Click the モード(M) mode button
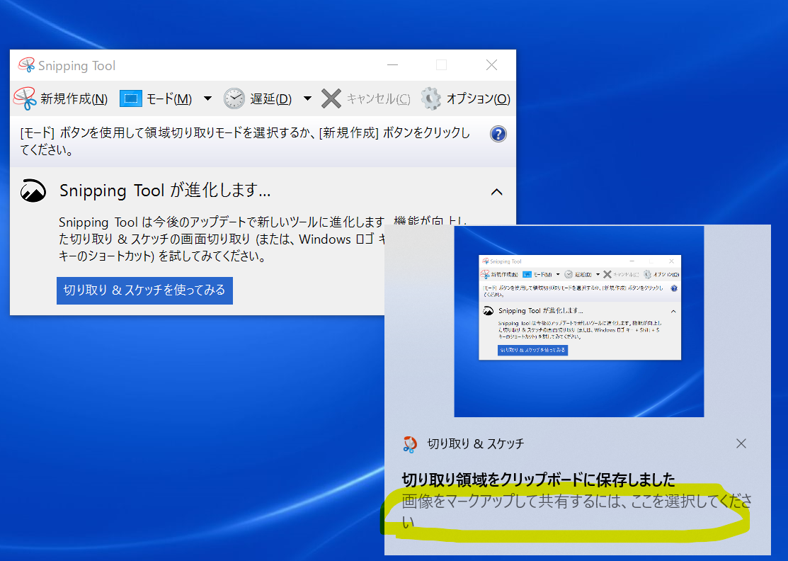788x561 pixels. [156, 98]
